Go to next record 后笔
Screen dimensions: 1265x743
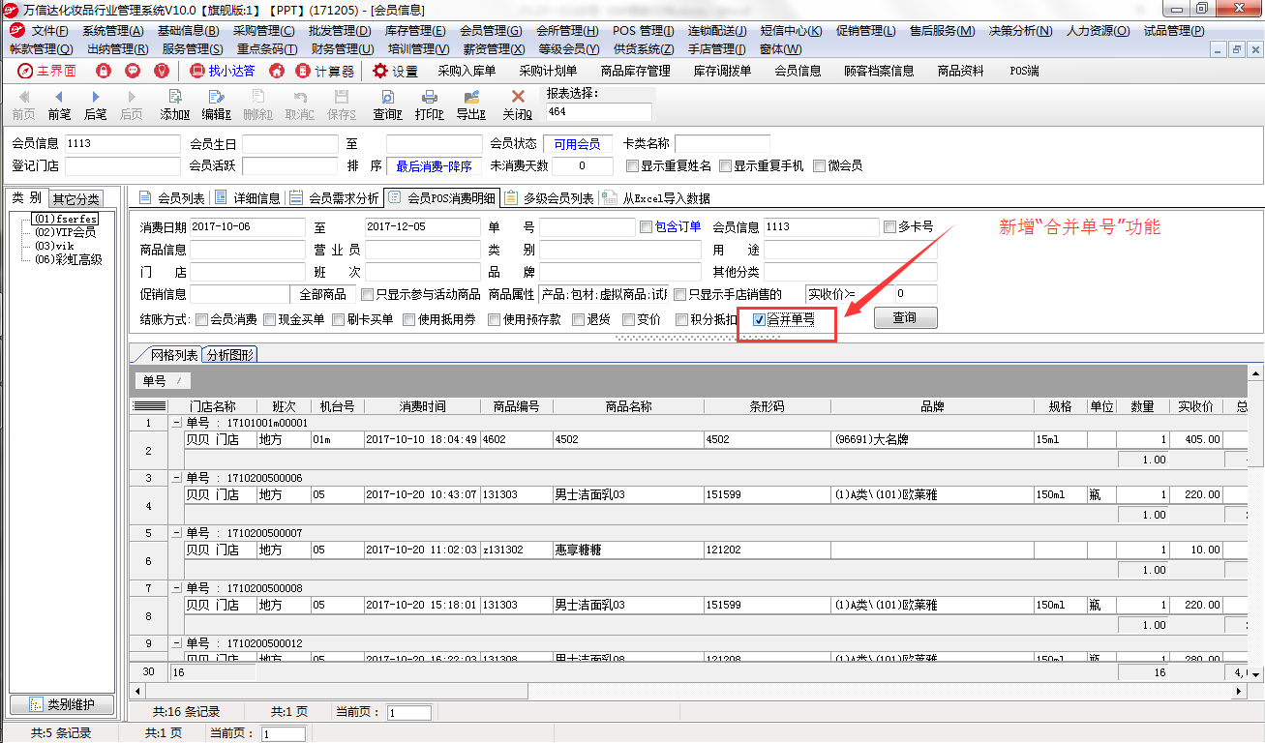(95, 105)
